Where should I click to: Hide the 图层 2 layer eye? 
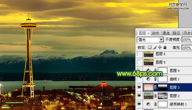pyautogui.click(x=139, y=96)
